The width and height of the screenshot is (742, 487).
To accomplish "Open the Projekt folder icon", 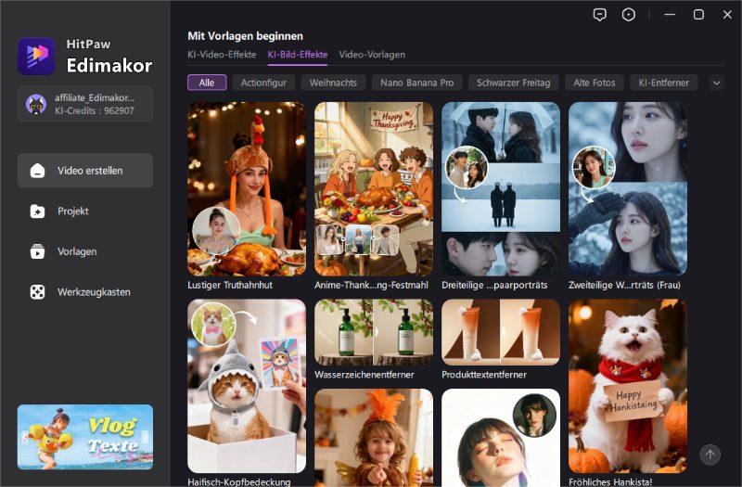I will [x=37, y=211].
